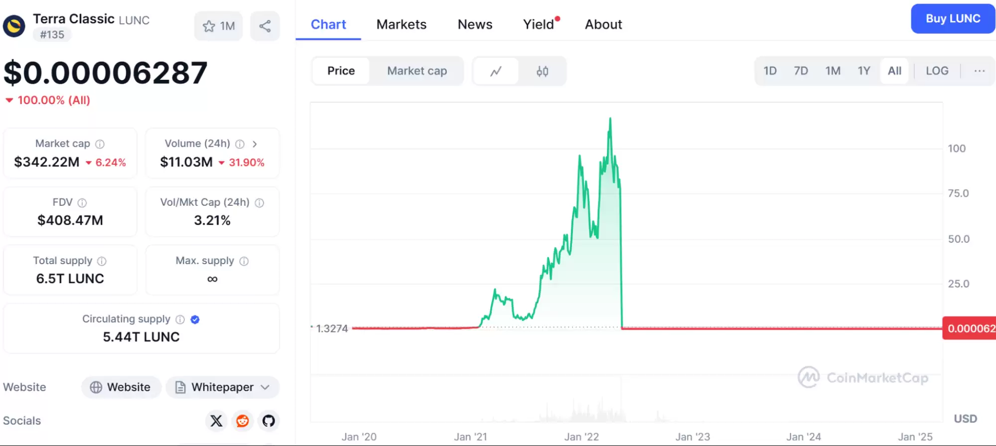Screen dimensions: 996x446
Task: Enable logarithmic scale with LOG
Action: coord(936,71)
